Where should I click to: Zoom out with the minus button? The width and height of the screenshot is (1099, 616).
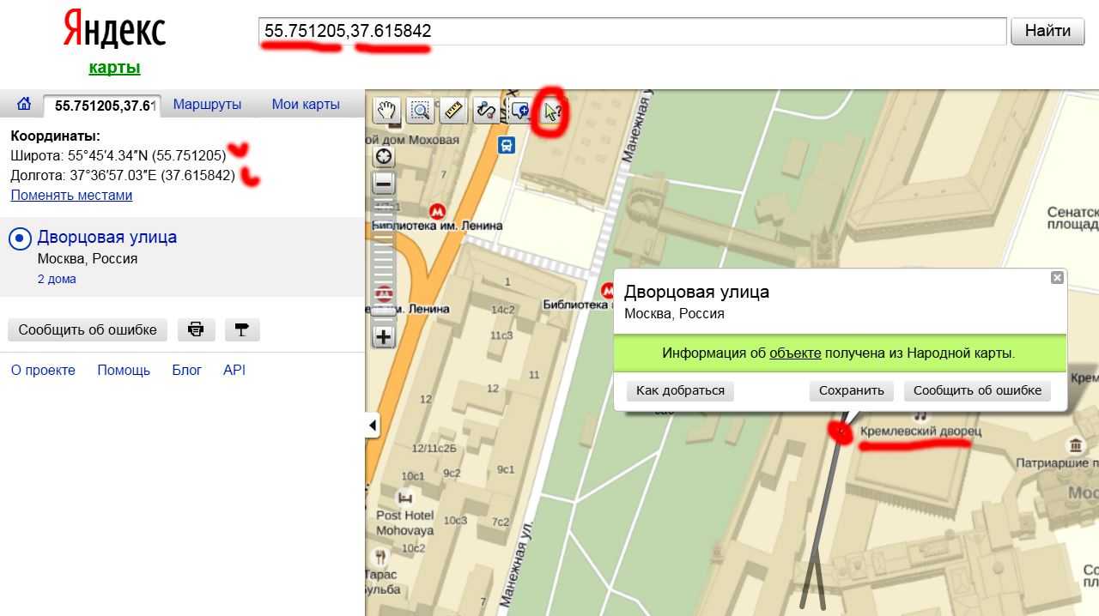pos(383,184)
